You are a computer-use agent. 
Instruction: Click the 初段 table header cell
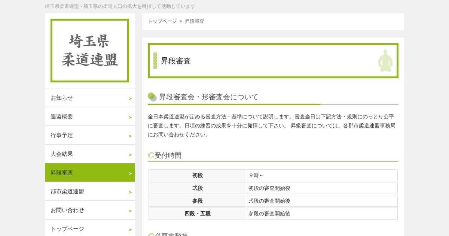(x=198, y=175)
